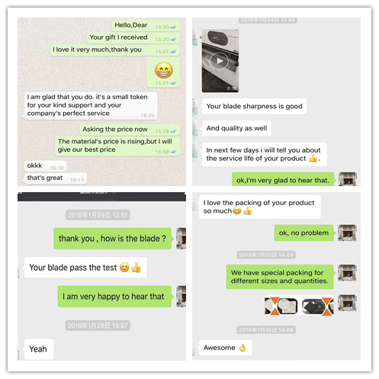Click the "Yeah" message bubble

(39, 349)
